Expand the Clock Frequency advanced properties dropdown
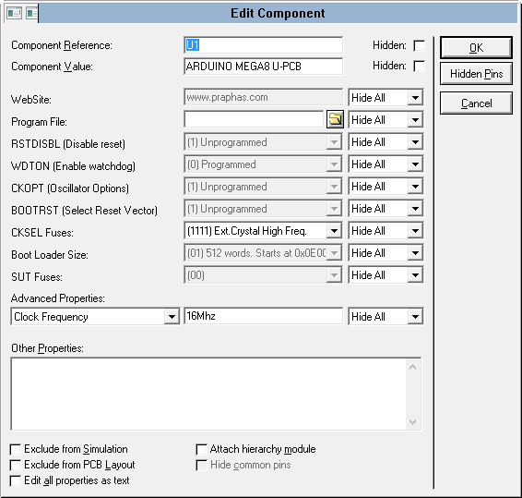Viewport: 522px width, 498px height. point(172,317)
